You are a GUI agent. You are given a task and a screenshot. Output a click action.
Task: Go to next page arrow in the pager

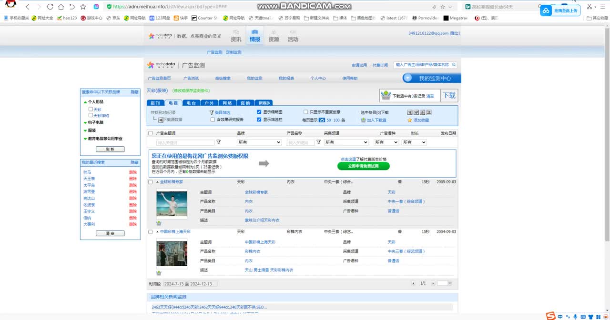[x=433, y=283]
